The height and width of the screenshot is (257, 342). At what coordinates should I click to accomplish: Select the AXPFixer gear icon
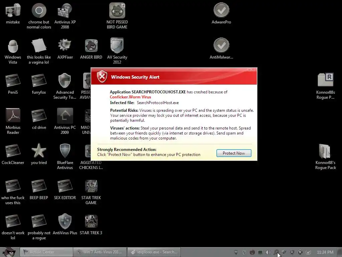[65, 49]
